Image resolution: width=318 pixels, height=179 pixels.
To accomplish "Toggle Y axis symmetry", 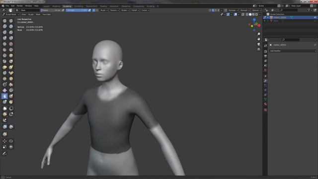I will (216, 10).
